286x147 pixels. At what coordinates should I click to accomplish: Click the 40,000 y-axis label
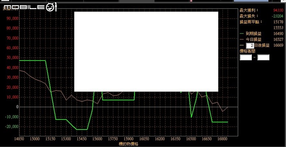tap(12, 68)
